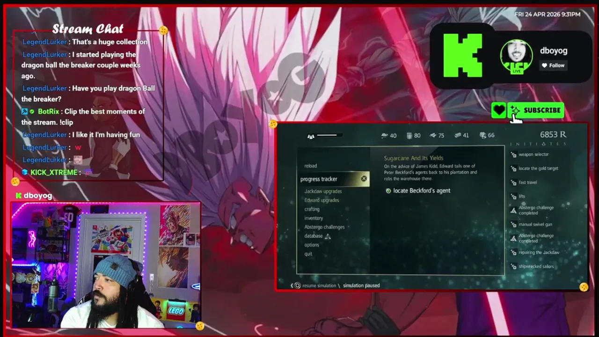599x337 pixels.
Task: Open Jackdaw upgrades in the menu
Action: point(323,191)
